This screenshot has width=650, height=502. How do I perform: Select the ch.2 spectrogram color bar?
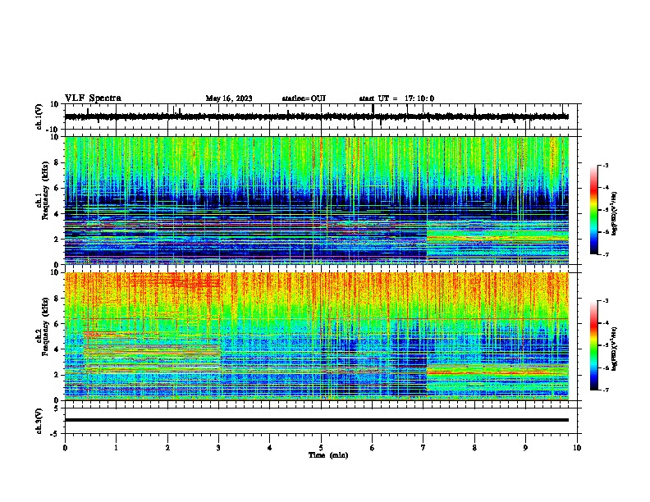(x=593, y=345)
